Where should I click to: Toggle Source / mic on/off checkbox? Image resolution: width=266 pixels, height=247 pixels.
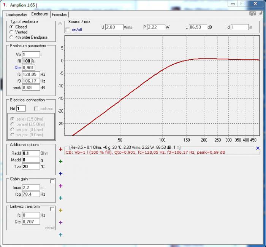point(68,30)
